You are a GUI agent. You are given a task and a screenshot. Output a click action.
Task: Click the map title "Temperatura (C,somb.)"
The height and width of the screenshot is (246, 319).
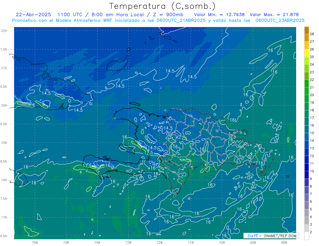coord(162,6)
